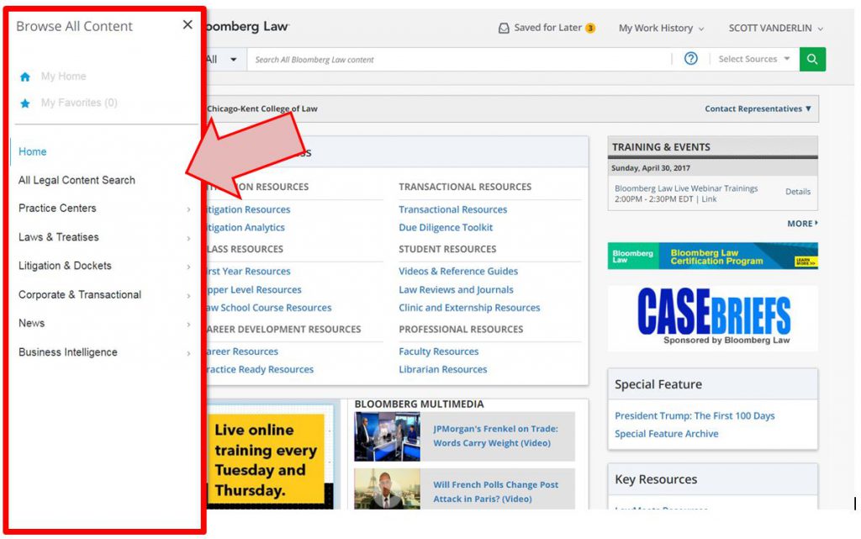Viewport: 861px width, 539px height.
Task: Open the Law School Course Resources link
Action: (268, 308)
